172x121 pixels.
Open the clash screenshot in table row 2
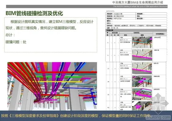click(x=142, y=55)
